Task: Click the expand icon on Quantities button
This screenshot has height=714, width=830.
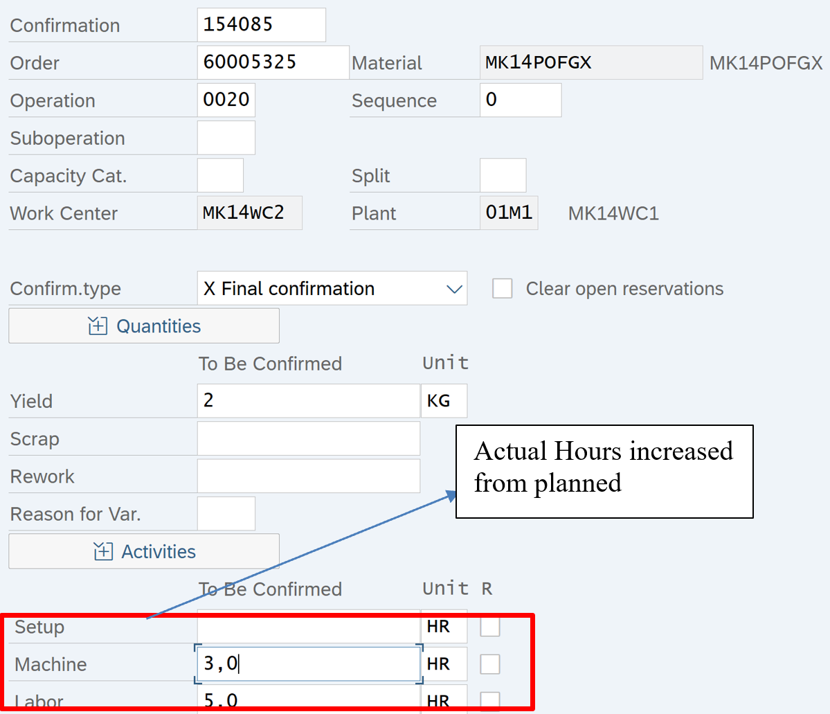Action: pos(98,326)
